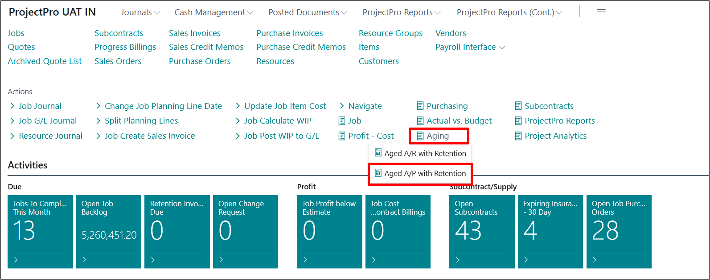Viewport: 710px width, 280px height.
Task: Open the Posted Documents menu
Action: tap(308, 12)
